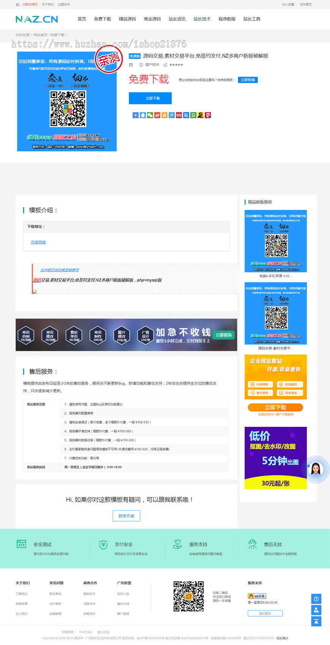The width and height of the screenshot is (330, 645).
Task: Share to Renren red icon
Action: pos(179,115)
